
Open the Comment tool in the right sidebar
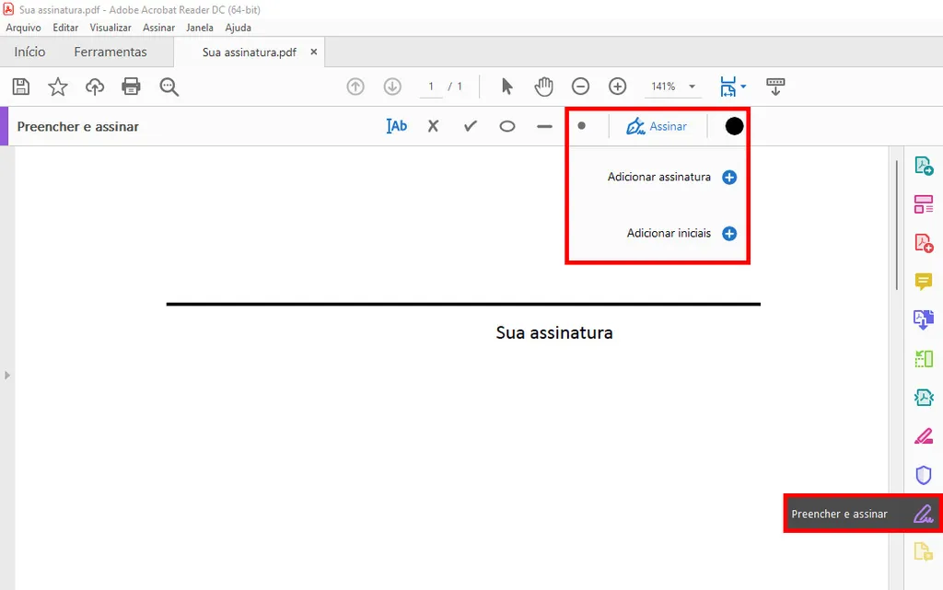pyautogui.click(x=924, y=282)
